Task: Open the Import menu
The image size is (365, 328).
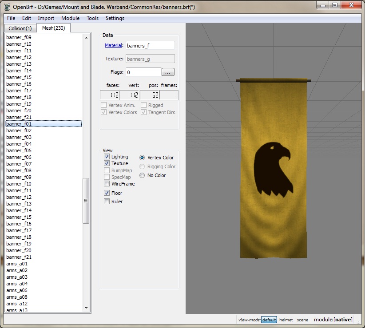Action: [46, 18]
